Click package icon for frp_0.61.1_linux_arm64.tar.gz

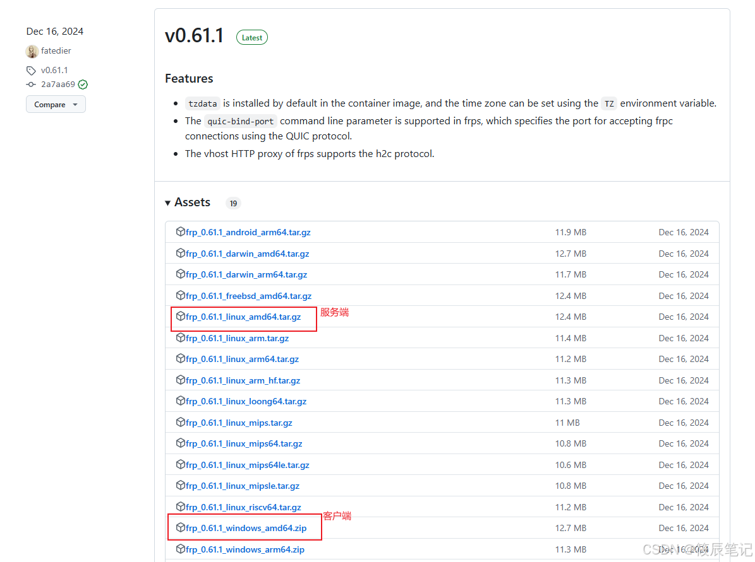(x=181, y=359)
